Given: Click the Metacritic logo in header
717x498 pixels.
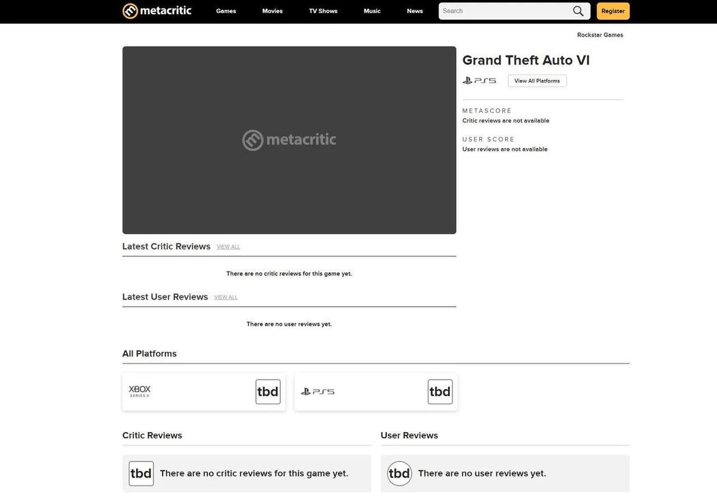Looking at the screenshot, I should tap(157, 11).
